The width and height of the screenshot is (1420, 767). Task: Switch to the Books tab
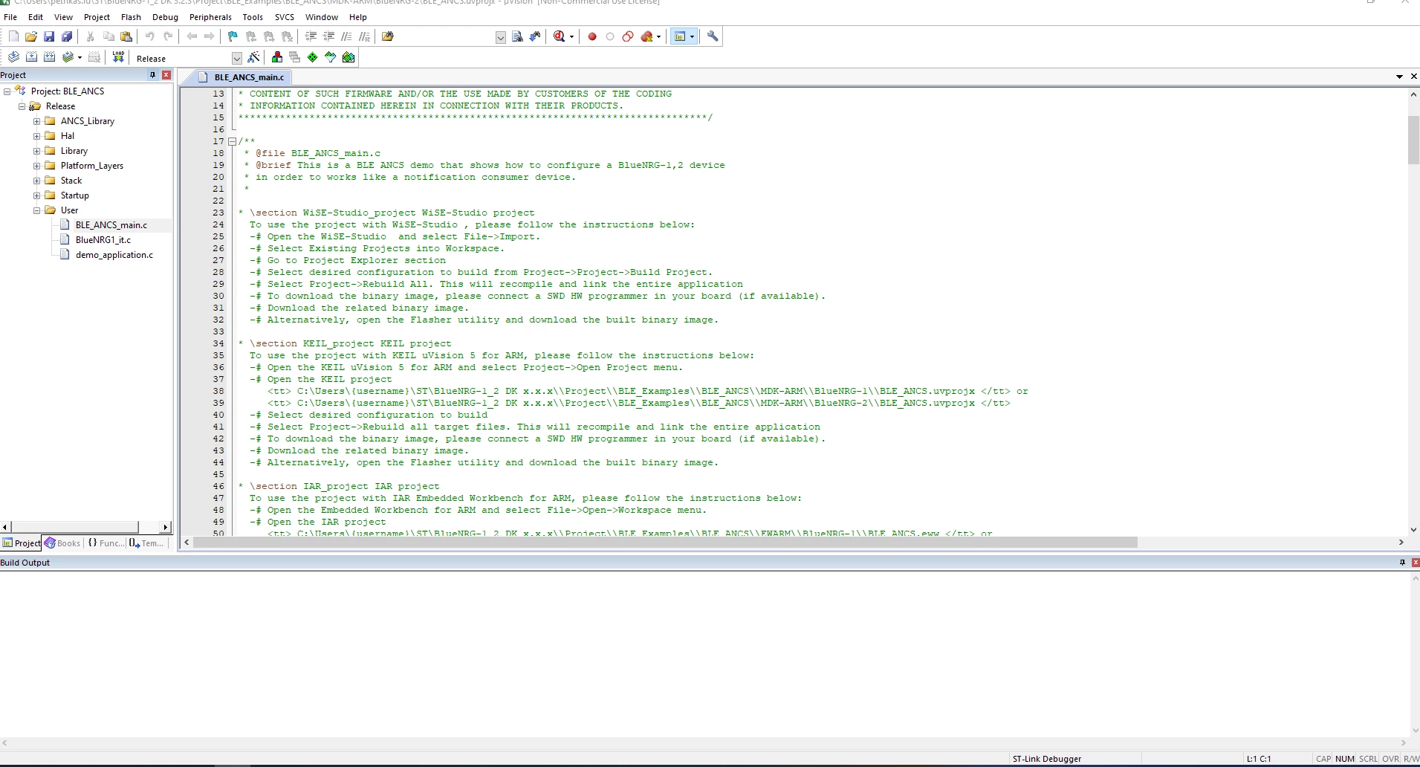[63, 543]
